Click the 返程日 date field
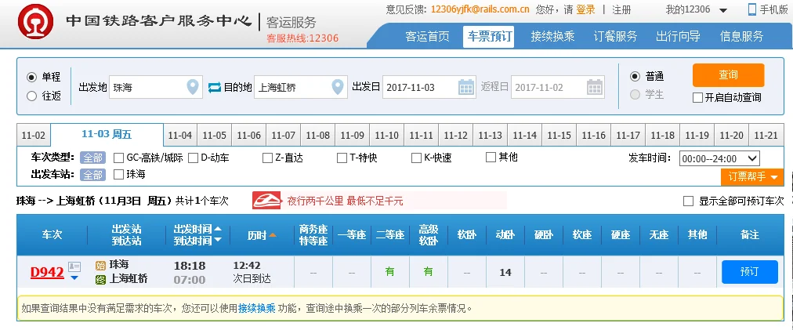The height and width of the screenshot is (330, 793). [x=558, y=87]
